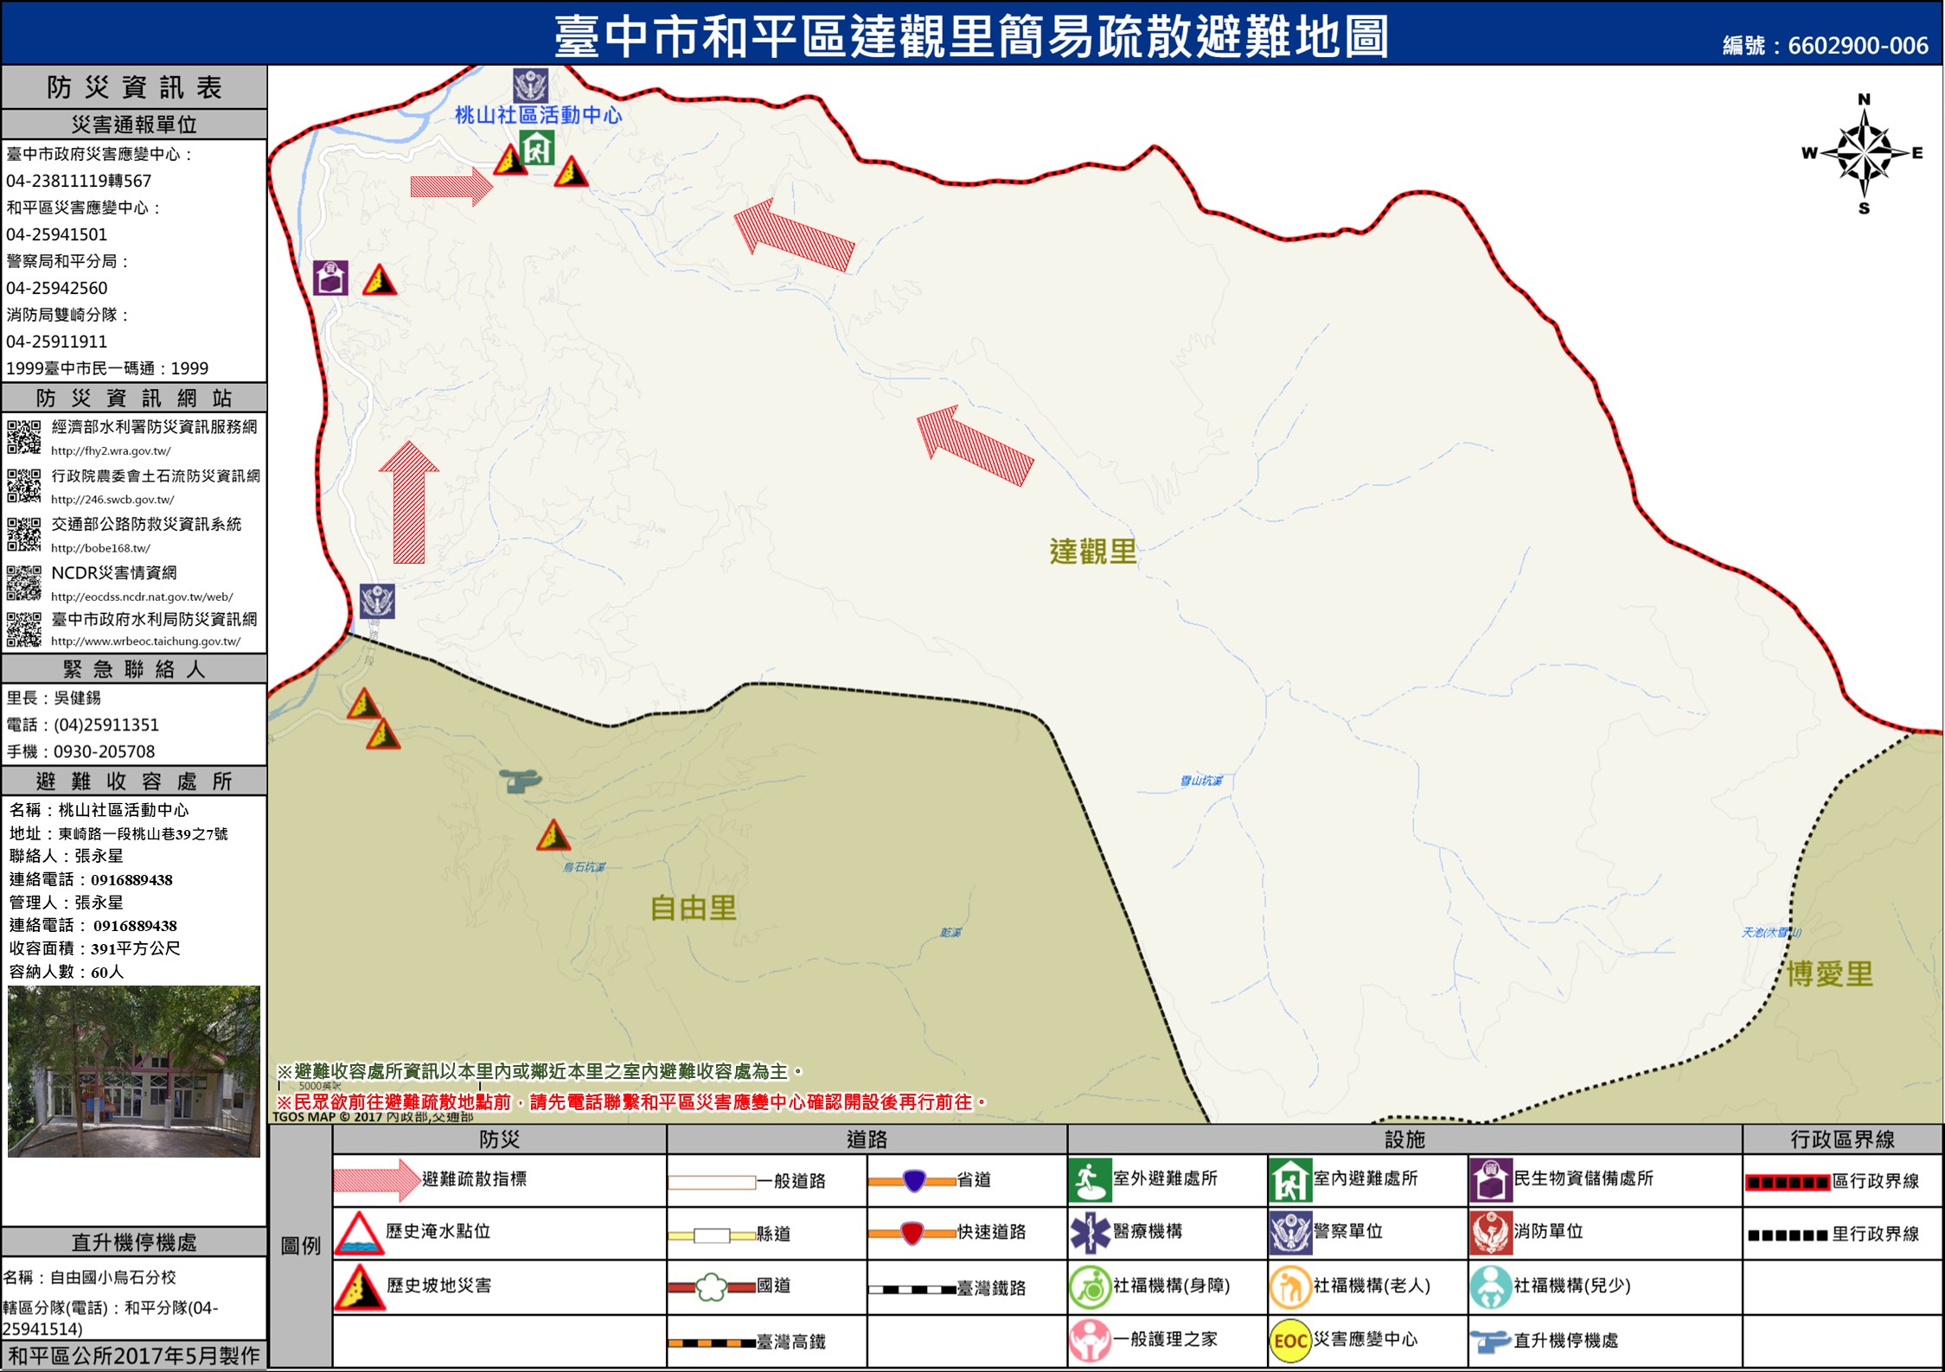Click the 桃山社區活動中心 shelter photo
1945x1372 pixels.
click(x=133, y=1071)
